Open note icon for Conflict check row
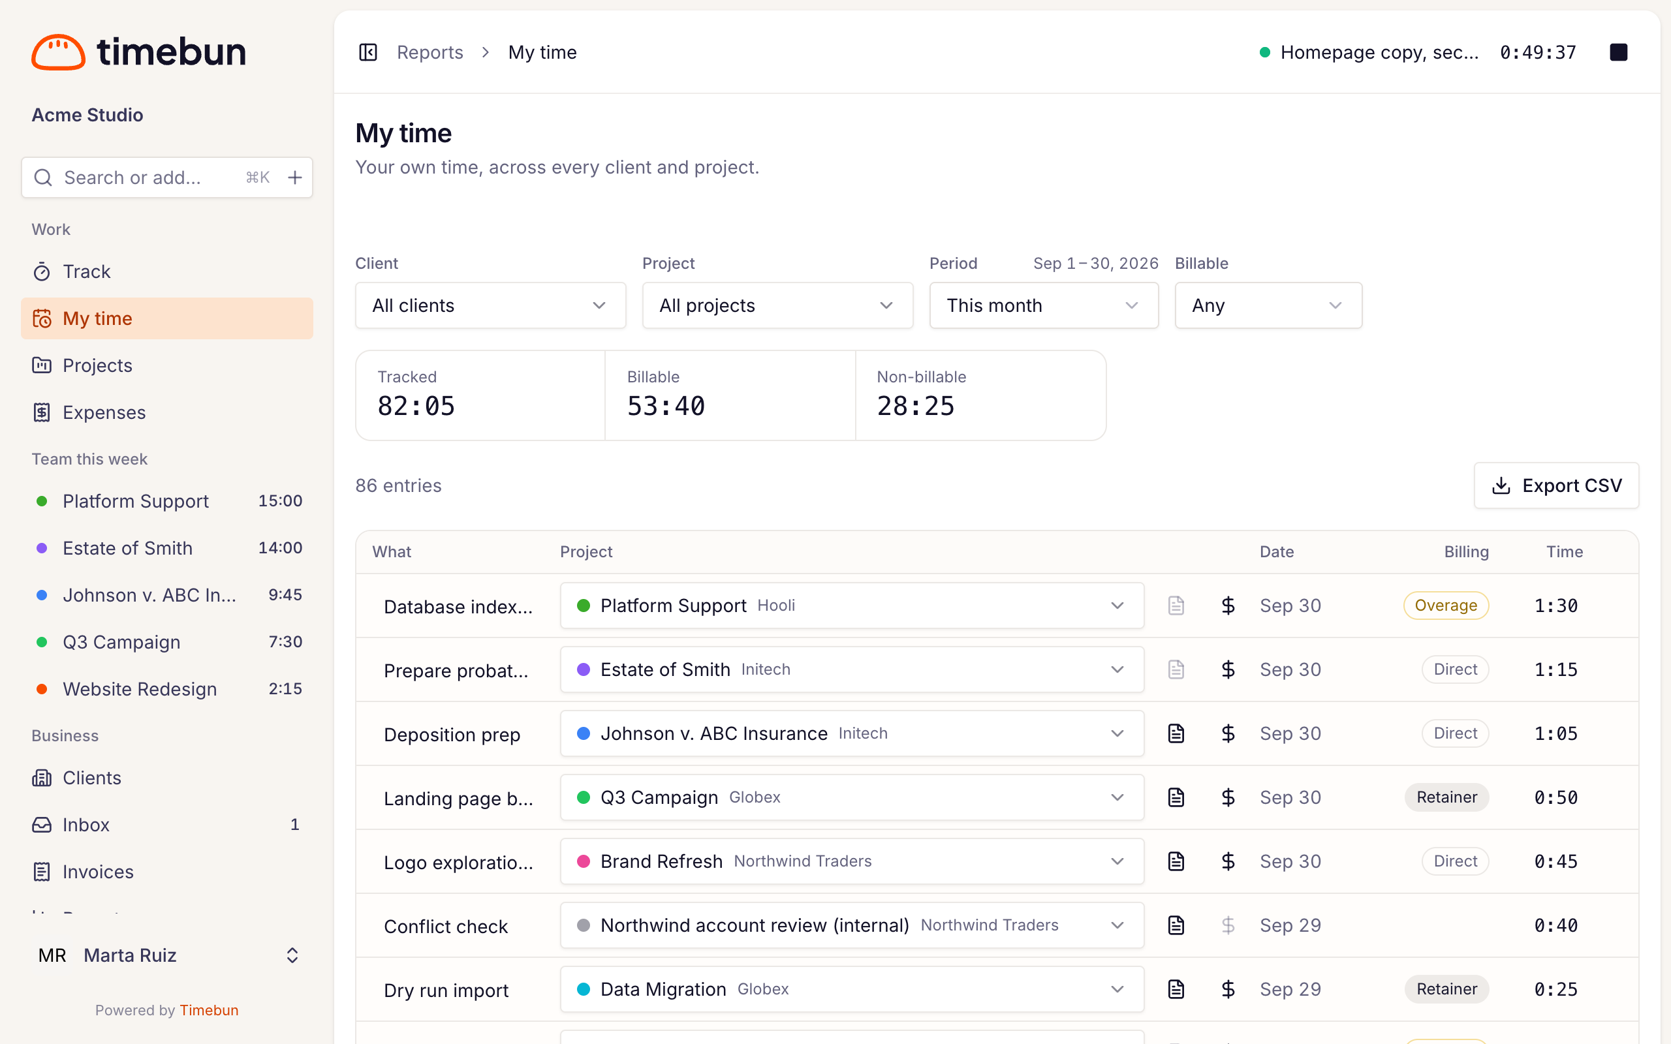The height and width of the screenshot is (1044, 1671). pyautogui.click(x=1176, y=925)
